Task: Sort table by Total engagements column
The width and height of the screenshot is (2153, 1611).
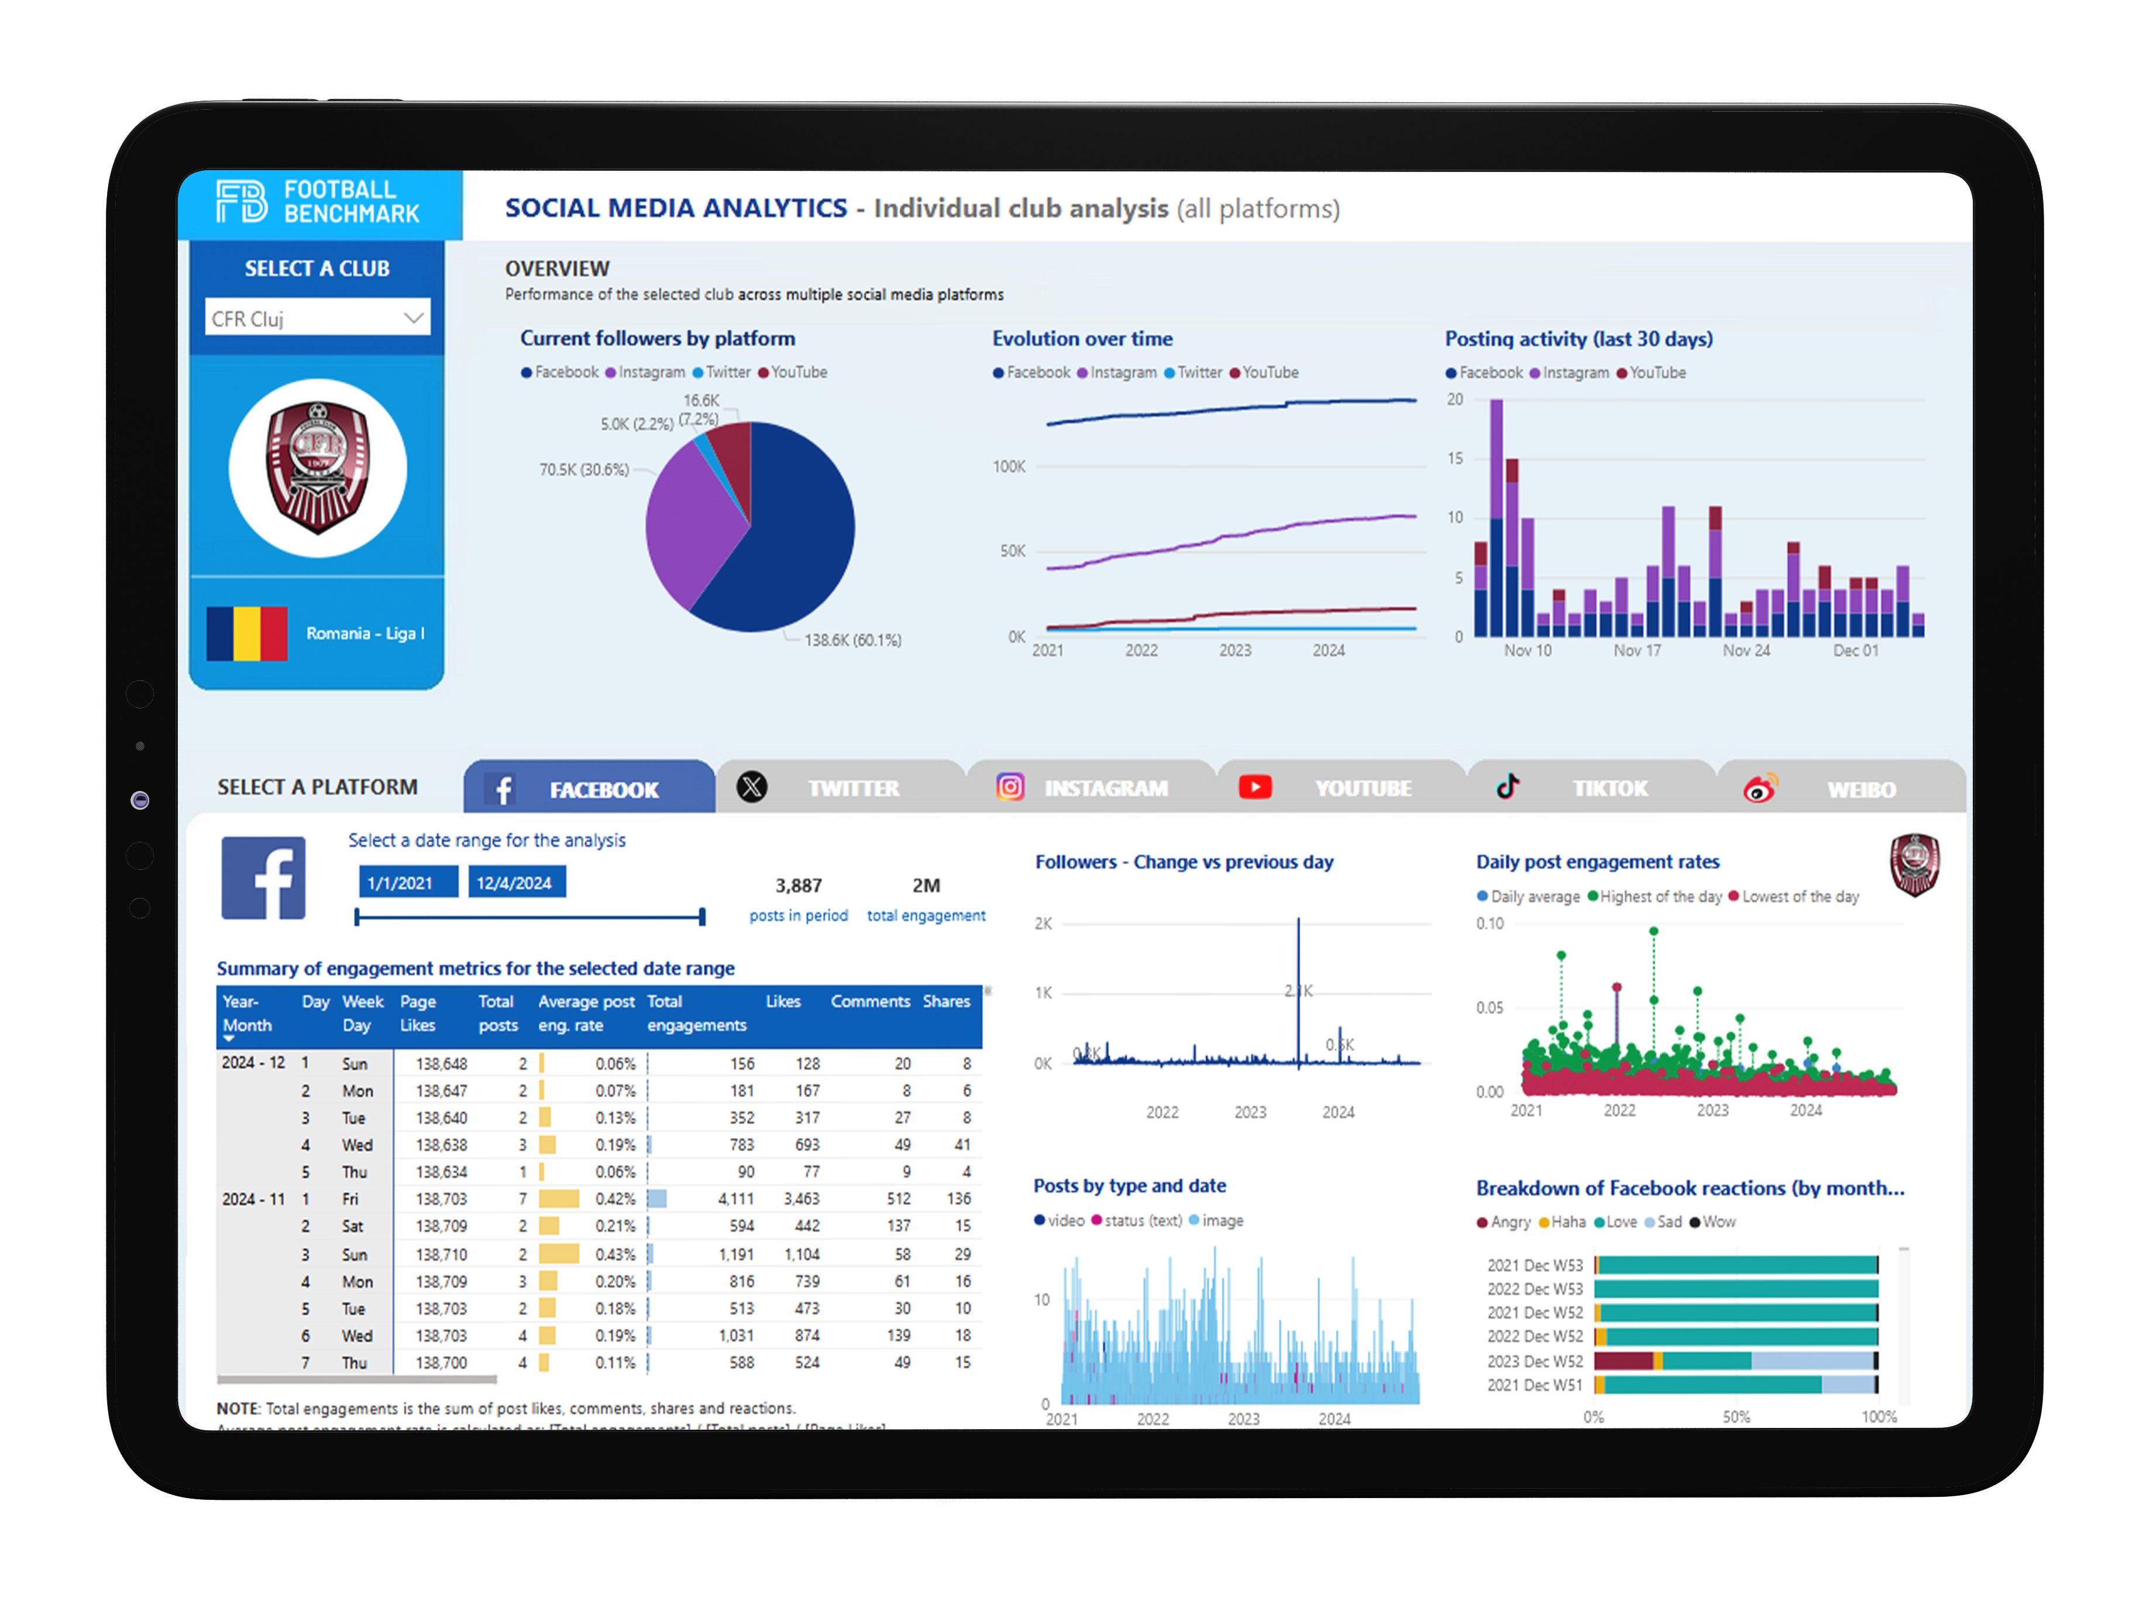Action: pyautogui.click(x=696, y=1013)
